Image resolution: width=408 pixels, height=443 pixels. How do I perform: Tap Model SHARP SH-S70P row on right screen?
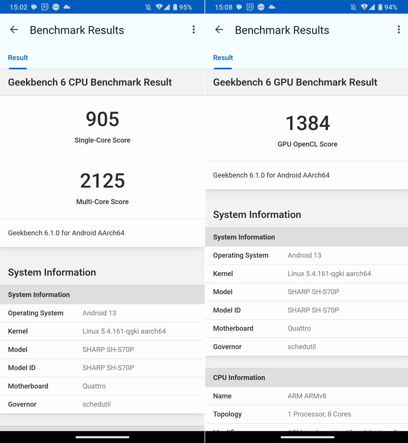tap(307, 292)
